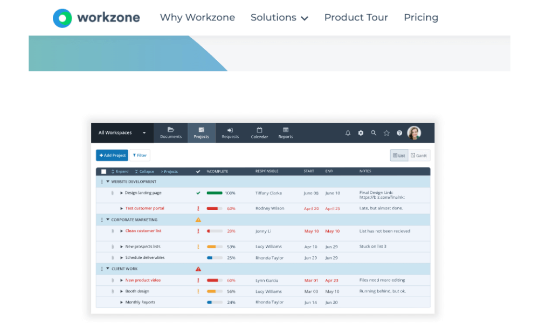Screen dimensions: 539x323
Task: Click the Add Project button
Action: click(112, 155)
